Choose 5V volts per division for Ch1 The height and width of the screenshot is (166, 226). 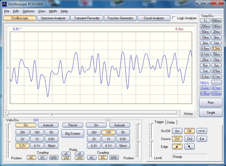pos(52,132)
